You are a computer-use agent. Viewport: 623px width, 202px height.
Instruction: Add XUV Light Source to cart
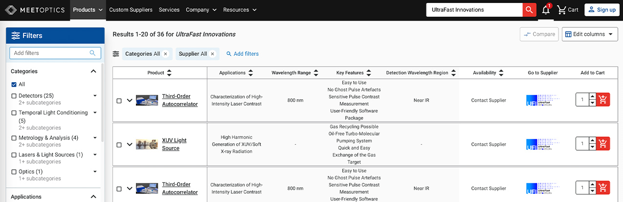click(x=603, y=144)
